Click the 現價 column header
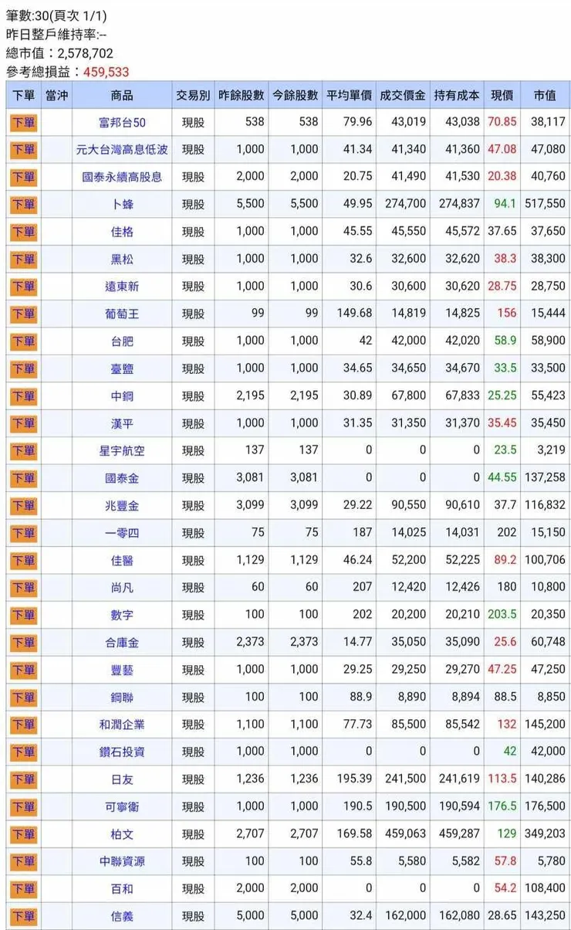Viewport: 571px width, 930px height. click(502, 95)
